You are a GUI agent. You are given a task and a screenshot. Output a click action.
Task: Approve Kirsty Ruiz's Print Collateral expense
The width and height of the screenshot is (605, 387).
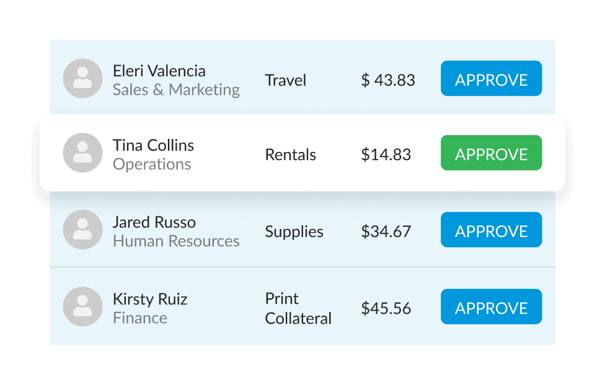(x=491, y=306)
